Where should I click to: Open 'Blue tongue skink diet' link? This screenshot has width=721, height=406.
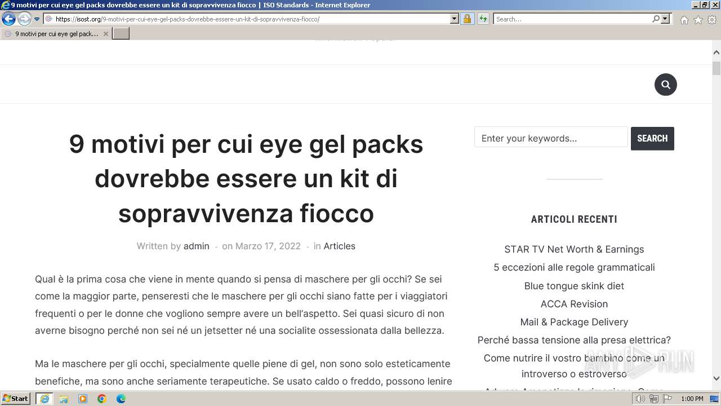point(574,286)
